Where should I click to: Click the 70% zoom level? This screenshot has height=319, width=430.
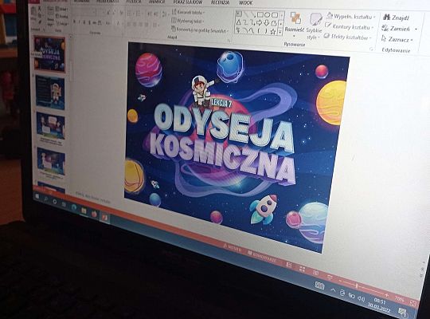(399, 299)
